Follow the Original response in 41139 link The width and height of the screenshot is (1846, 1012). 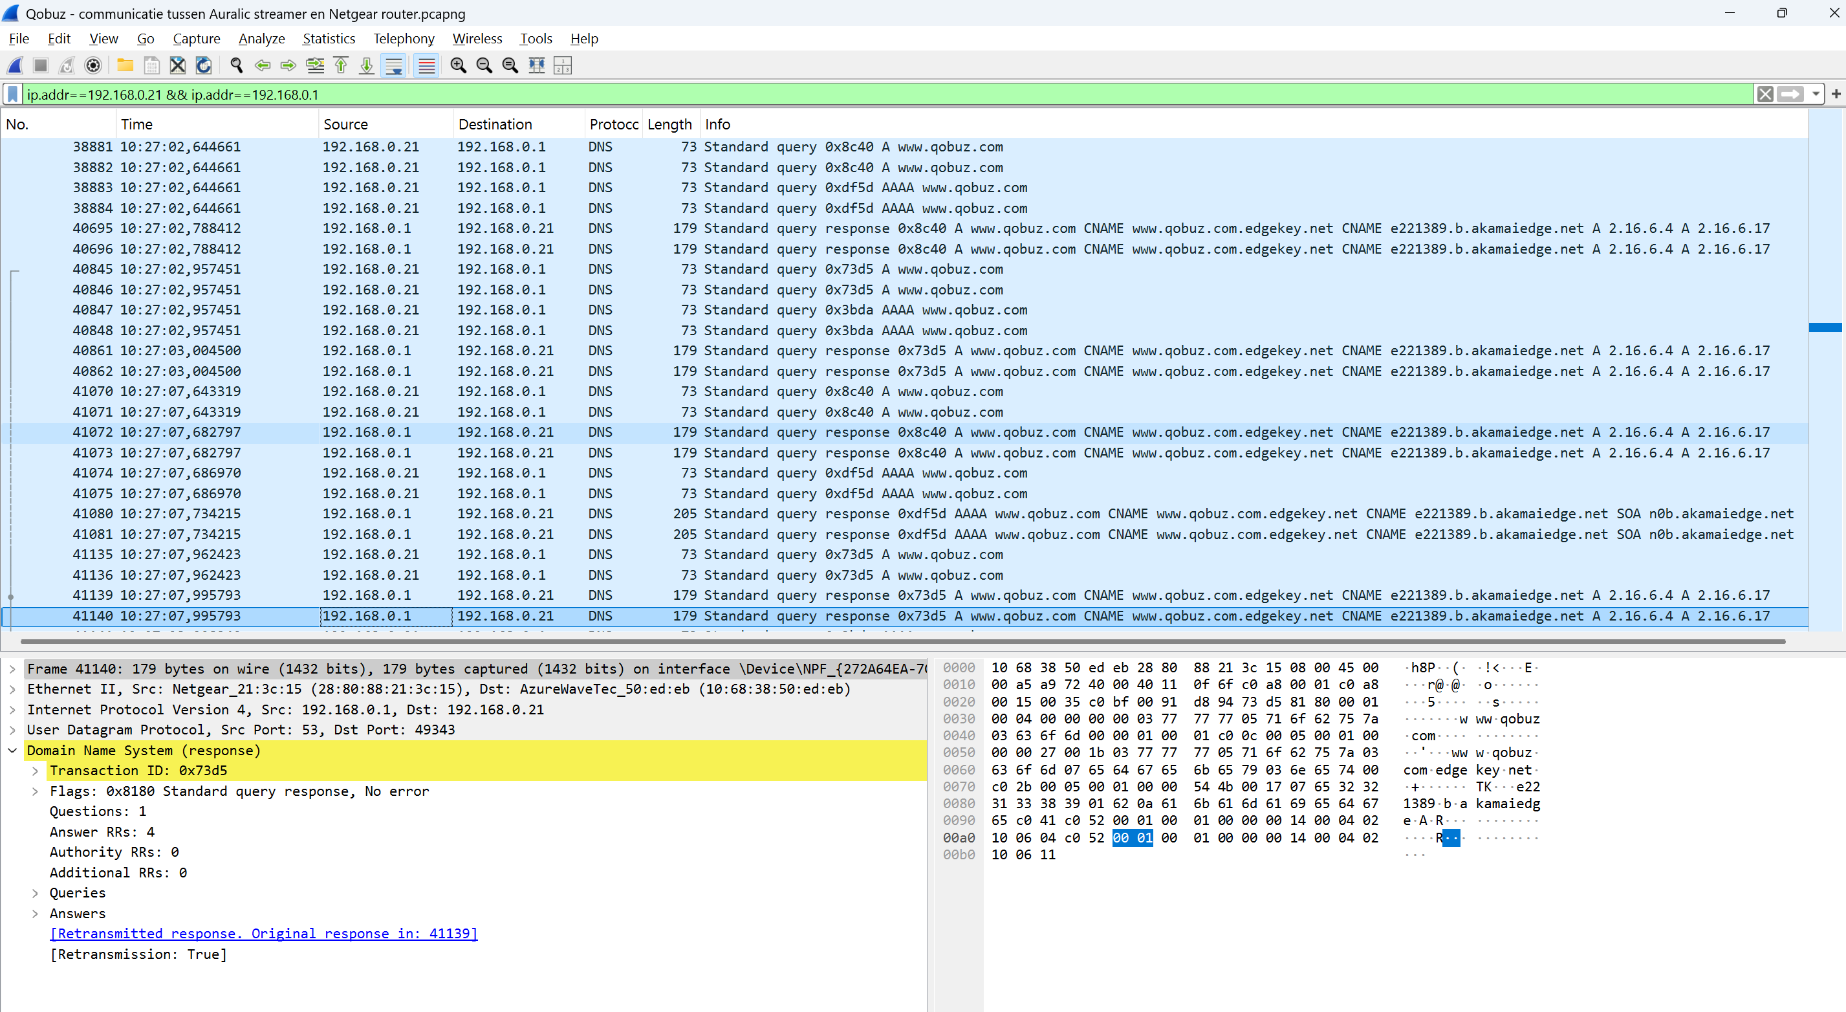click(264, 934)
